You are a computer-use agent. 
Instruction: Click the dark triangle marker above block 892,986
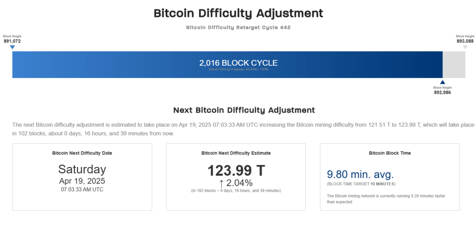443,82
